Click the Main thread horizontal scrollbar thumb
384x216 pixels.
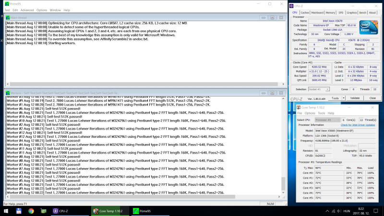144,84
